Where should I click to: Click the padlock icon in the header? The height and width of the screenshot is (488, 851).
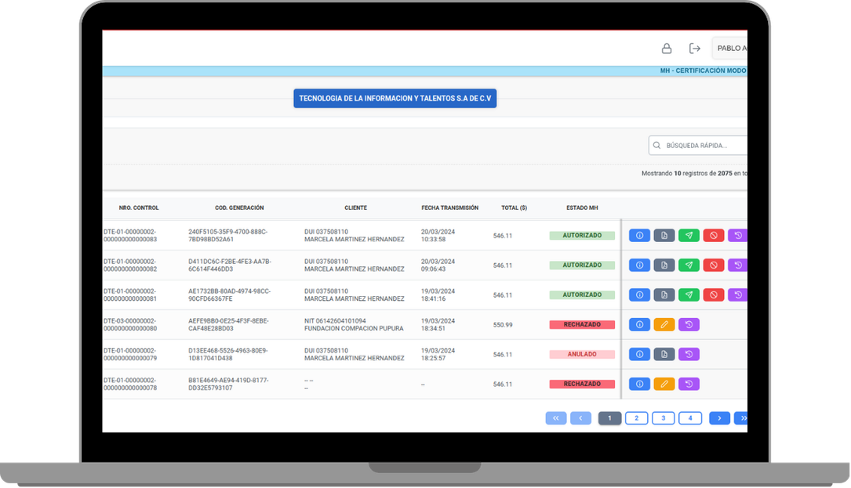[x=667, y=49]
